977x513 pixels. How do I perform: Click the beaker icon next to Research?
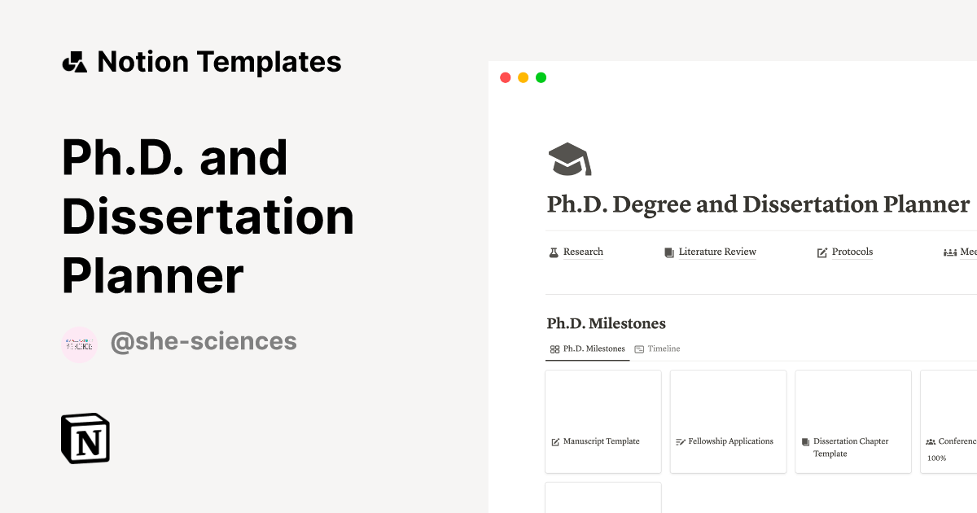click(x=553, y=252)
